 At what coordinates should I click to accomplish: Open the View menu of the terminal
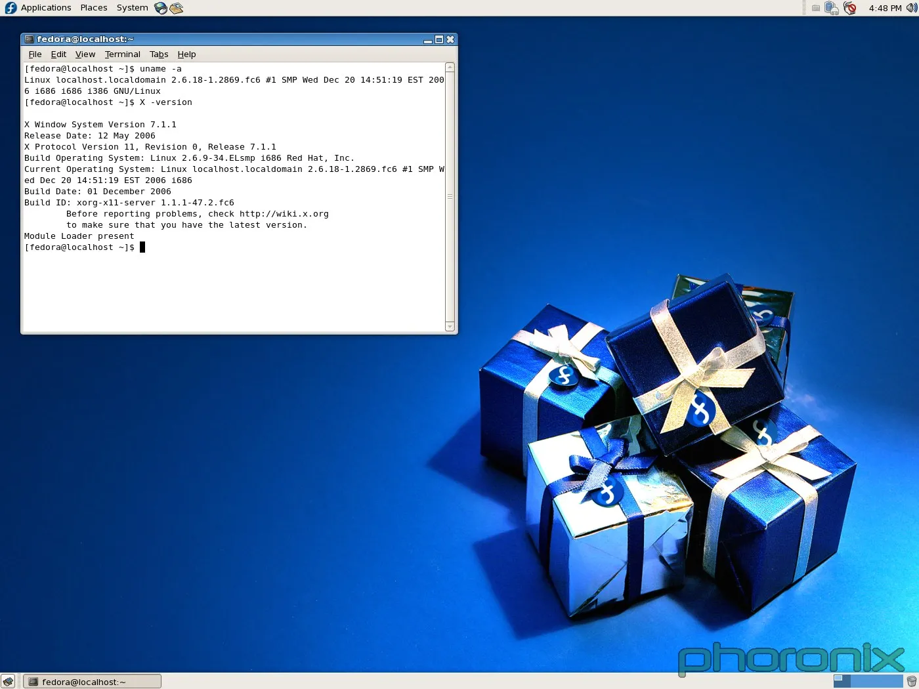click(85, 54)
